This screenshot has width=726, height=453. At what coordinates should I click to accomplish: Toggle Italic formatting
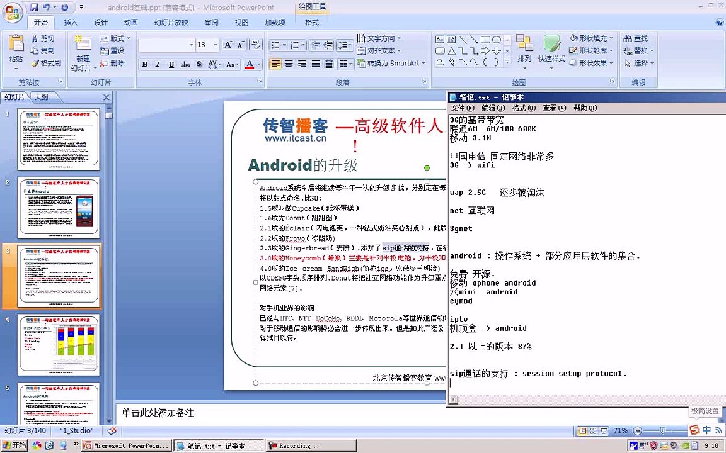point(158,64)
